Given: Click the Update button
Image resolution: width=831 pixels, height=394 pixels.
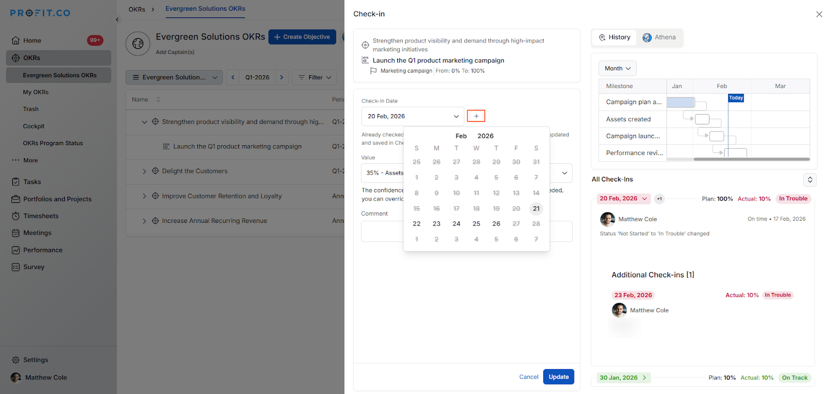Looking at the screenshot, I should tap(558, 377).
